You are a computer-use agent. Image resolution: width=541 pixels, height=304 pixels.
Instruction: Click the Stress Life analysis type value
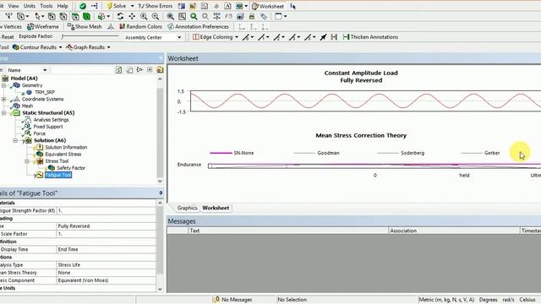[106, 264]
